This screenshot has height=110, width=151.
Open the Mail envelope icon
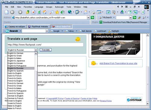pyautogui.click(x=85, y=12)
